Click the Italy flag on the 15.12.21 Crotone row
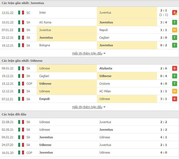This screenshot has width=179, height=159. coord(21,84)
